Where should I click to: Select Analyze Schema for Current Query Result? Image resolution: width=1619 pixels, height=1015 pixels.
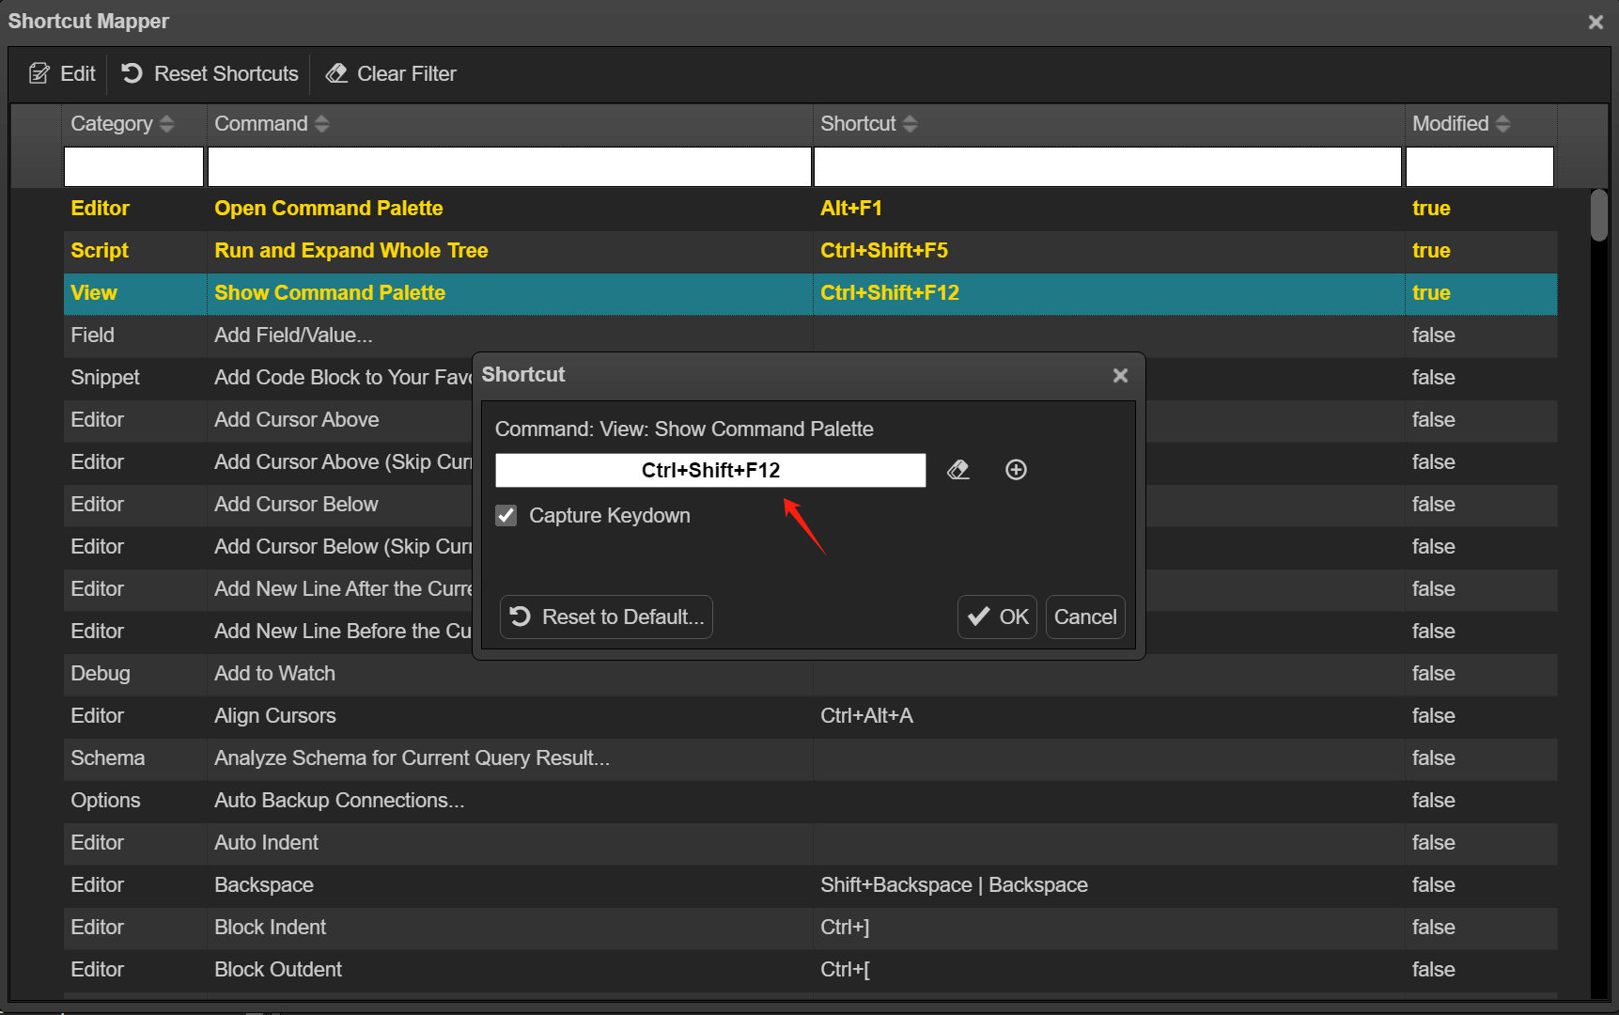pos(412,758)
